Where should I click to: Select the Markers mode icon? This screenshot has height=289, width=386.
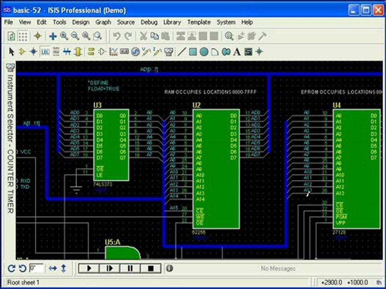[x=259, y=52]
